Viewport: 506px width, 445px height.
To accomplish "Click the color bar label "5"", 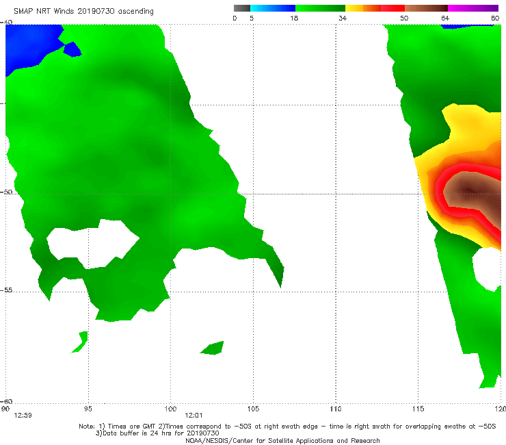I will [252, 18].
